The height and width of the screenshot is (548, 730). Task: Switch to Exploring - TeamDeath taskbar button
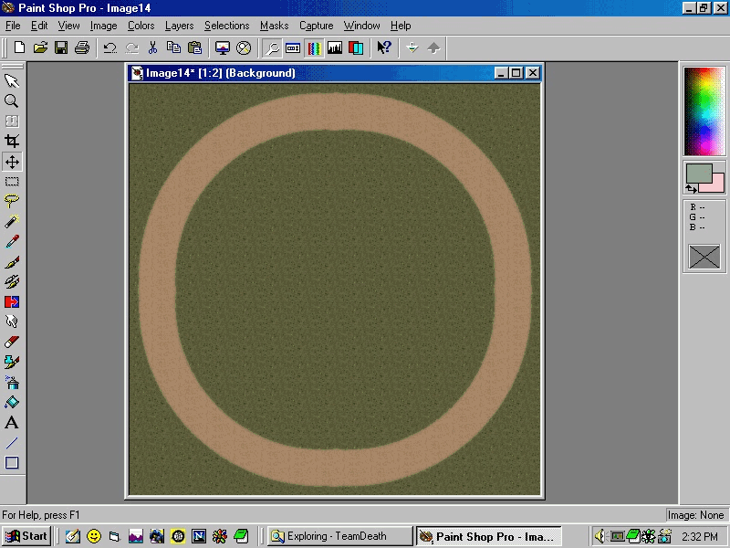(339, 536)
